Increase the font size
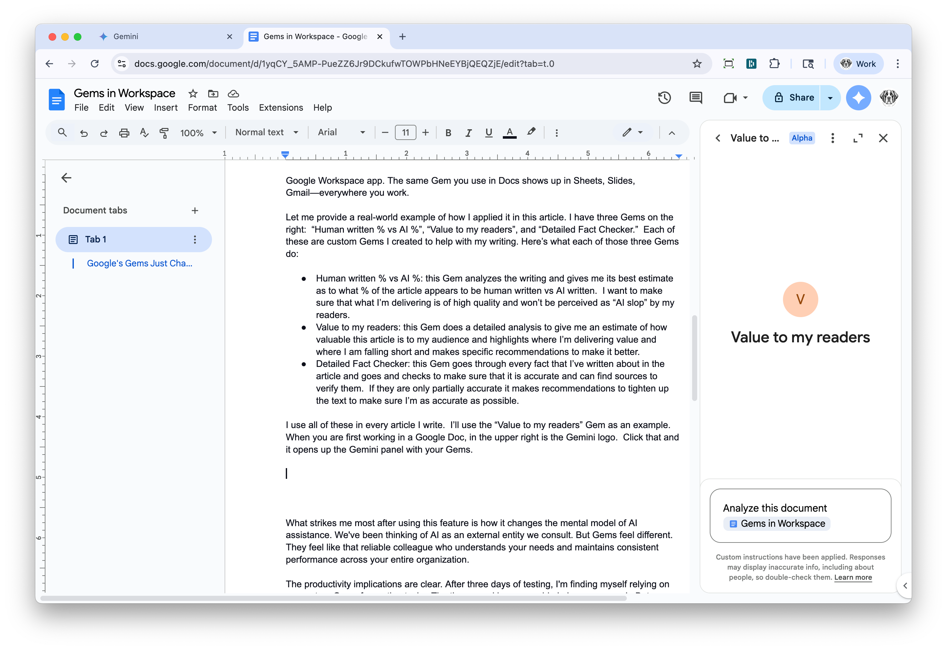947x650 pixels. [426, 133]
